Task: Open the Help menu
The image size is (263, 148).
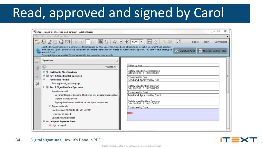Action: tap(67, 36)
